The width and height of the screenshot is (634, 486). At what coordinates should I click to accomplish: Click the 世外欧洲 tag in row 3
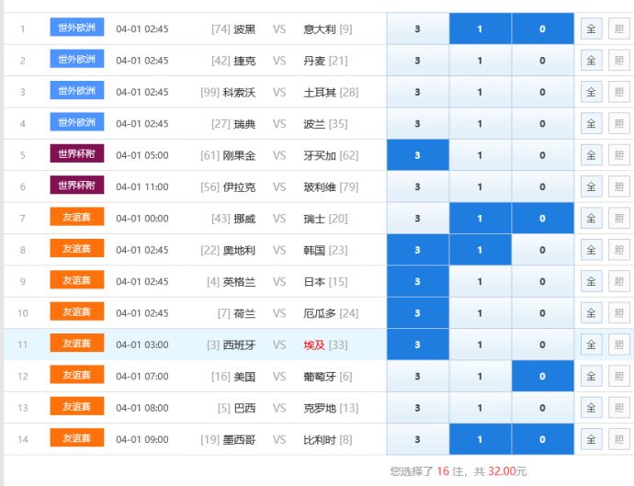coord(76,92)
